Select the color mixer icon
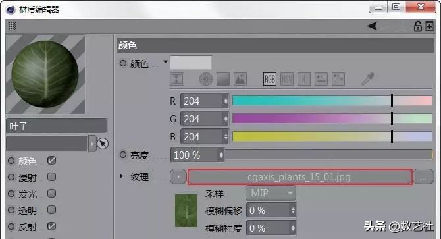The image size is (441, 239). (321, 79)
